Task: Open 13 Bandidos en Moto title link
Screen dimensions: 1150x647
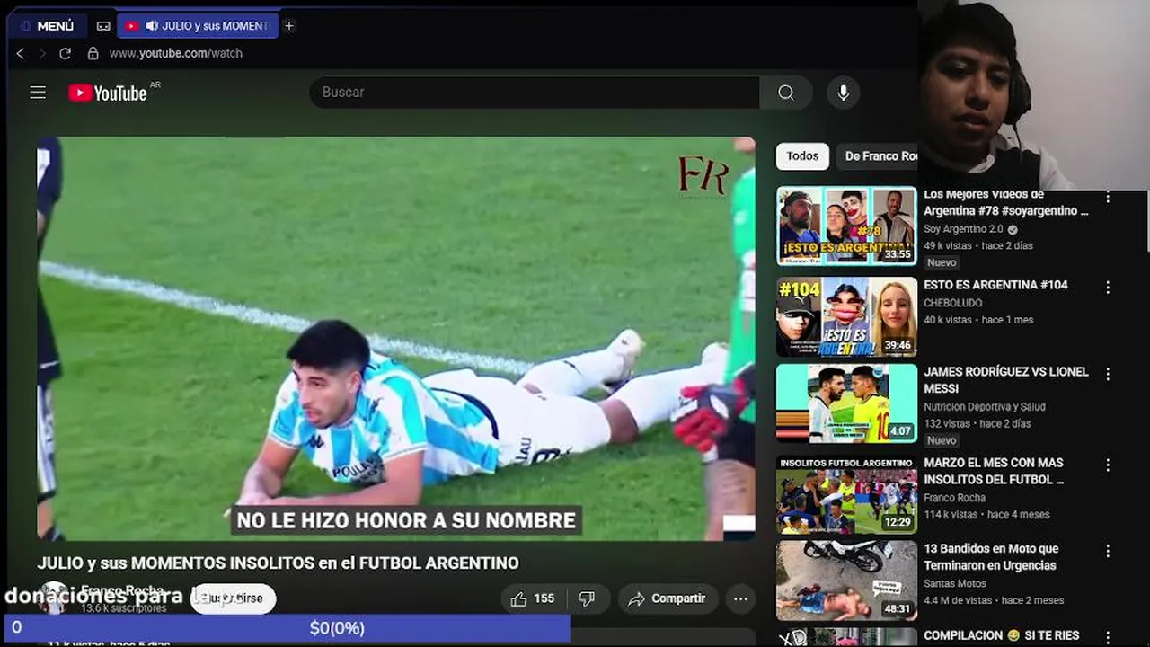Action: (x=991, y=557)
